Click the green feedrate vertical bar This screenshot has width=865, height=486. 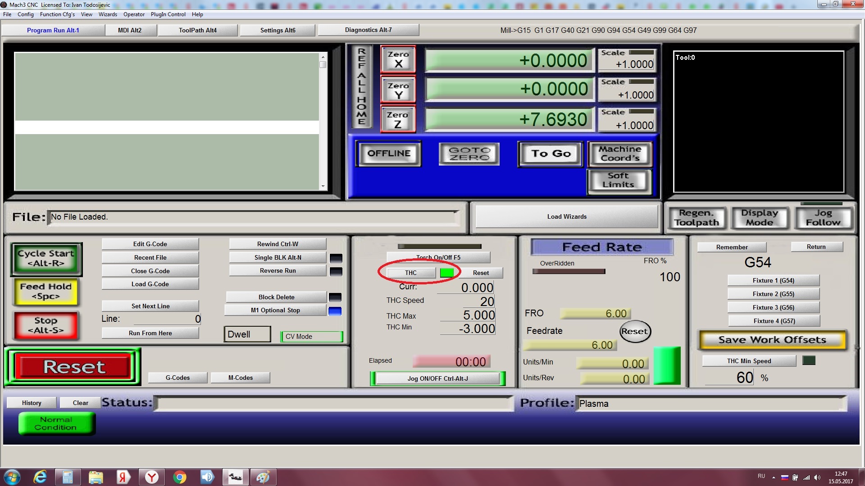coord(667,365)
